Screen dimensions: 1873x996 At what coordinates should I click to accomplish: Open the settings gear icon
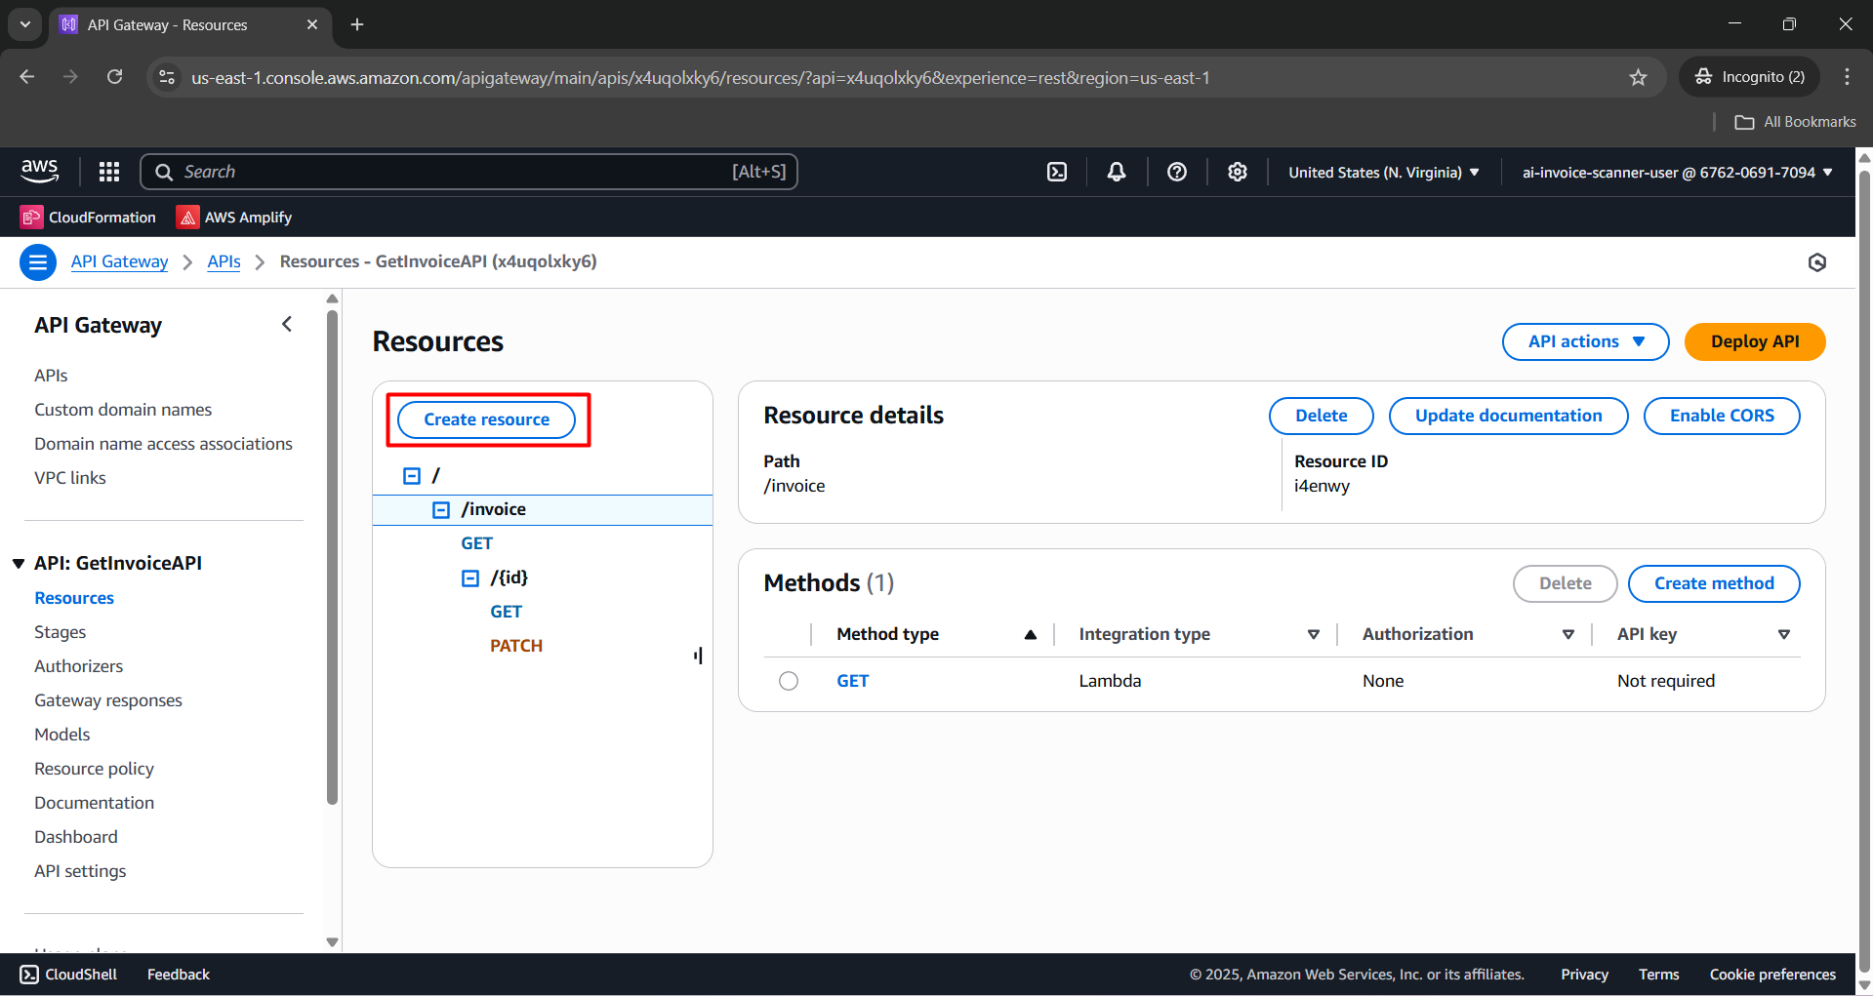pyautogui.click(x=1237, y=171)
